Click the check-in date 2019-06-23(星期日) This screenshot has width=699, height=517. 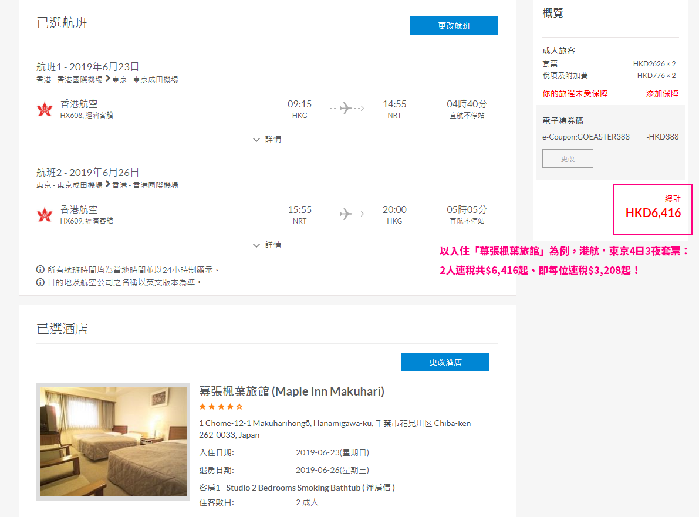(x=333, y=452)
